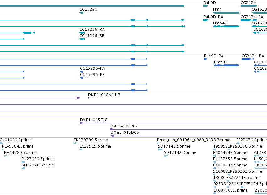The width and height of the screenshot is (267, 195).
Task: Select the DME1-003P02 clone label
Action: tap(124, 126)
